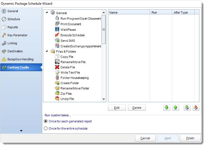Click the Next button

pos(168,138)
